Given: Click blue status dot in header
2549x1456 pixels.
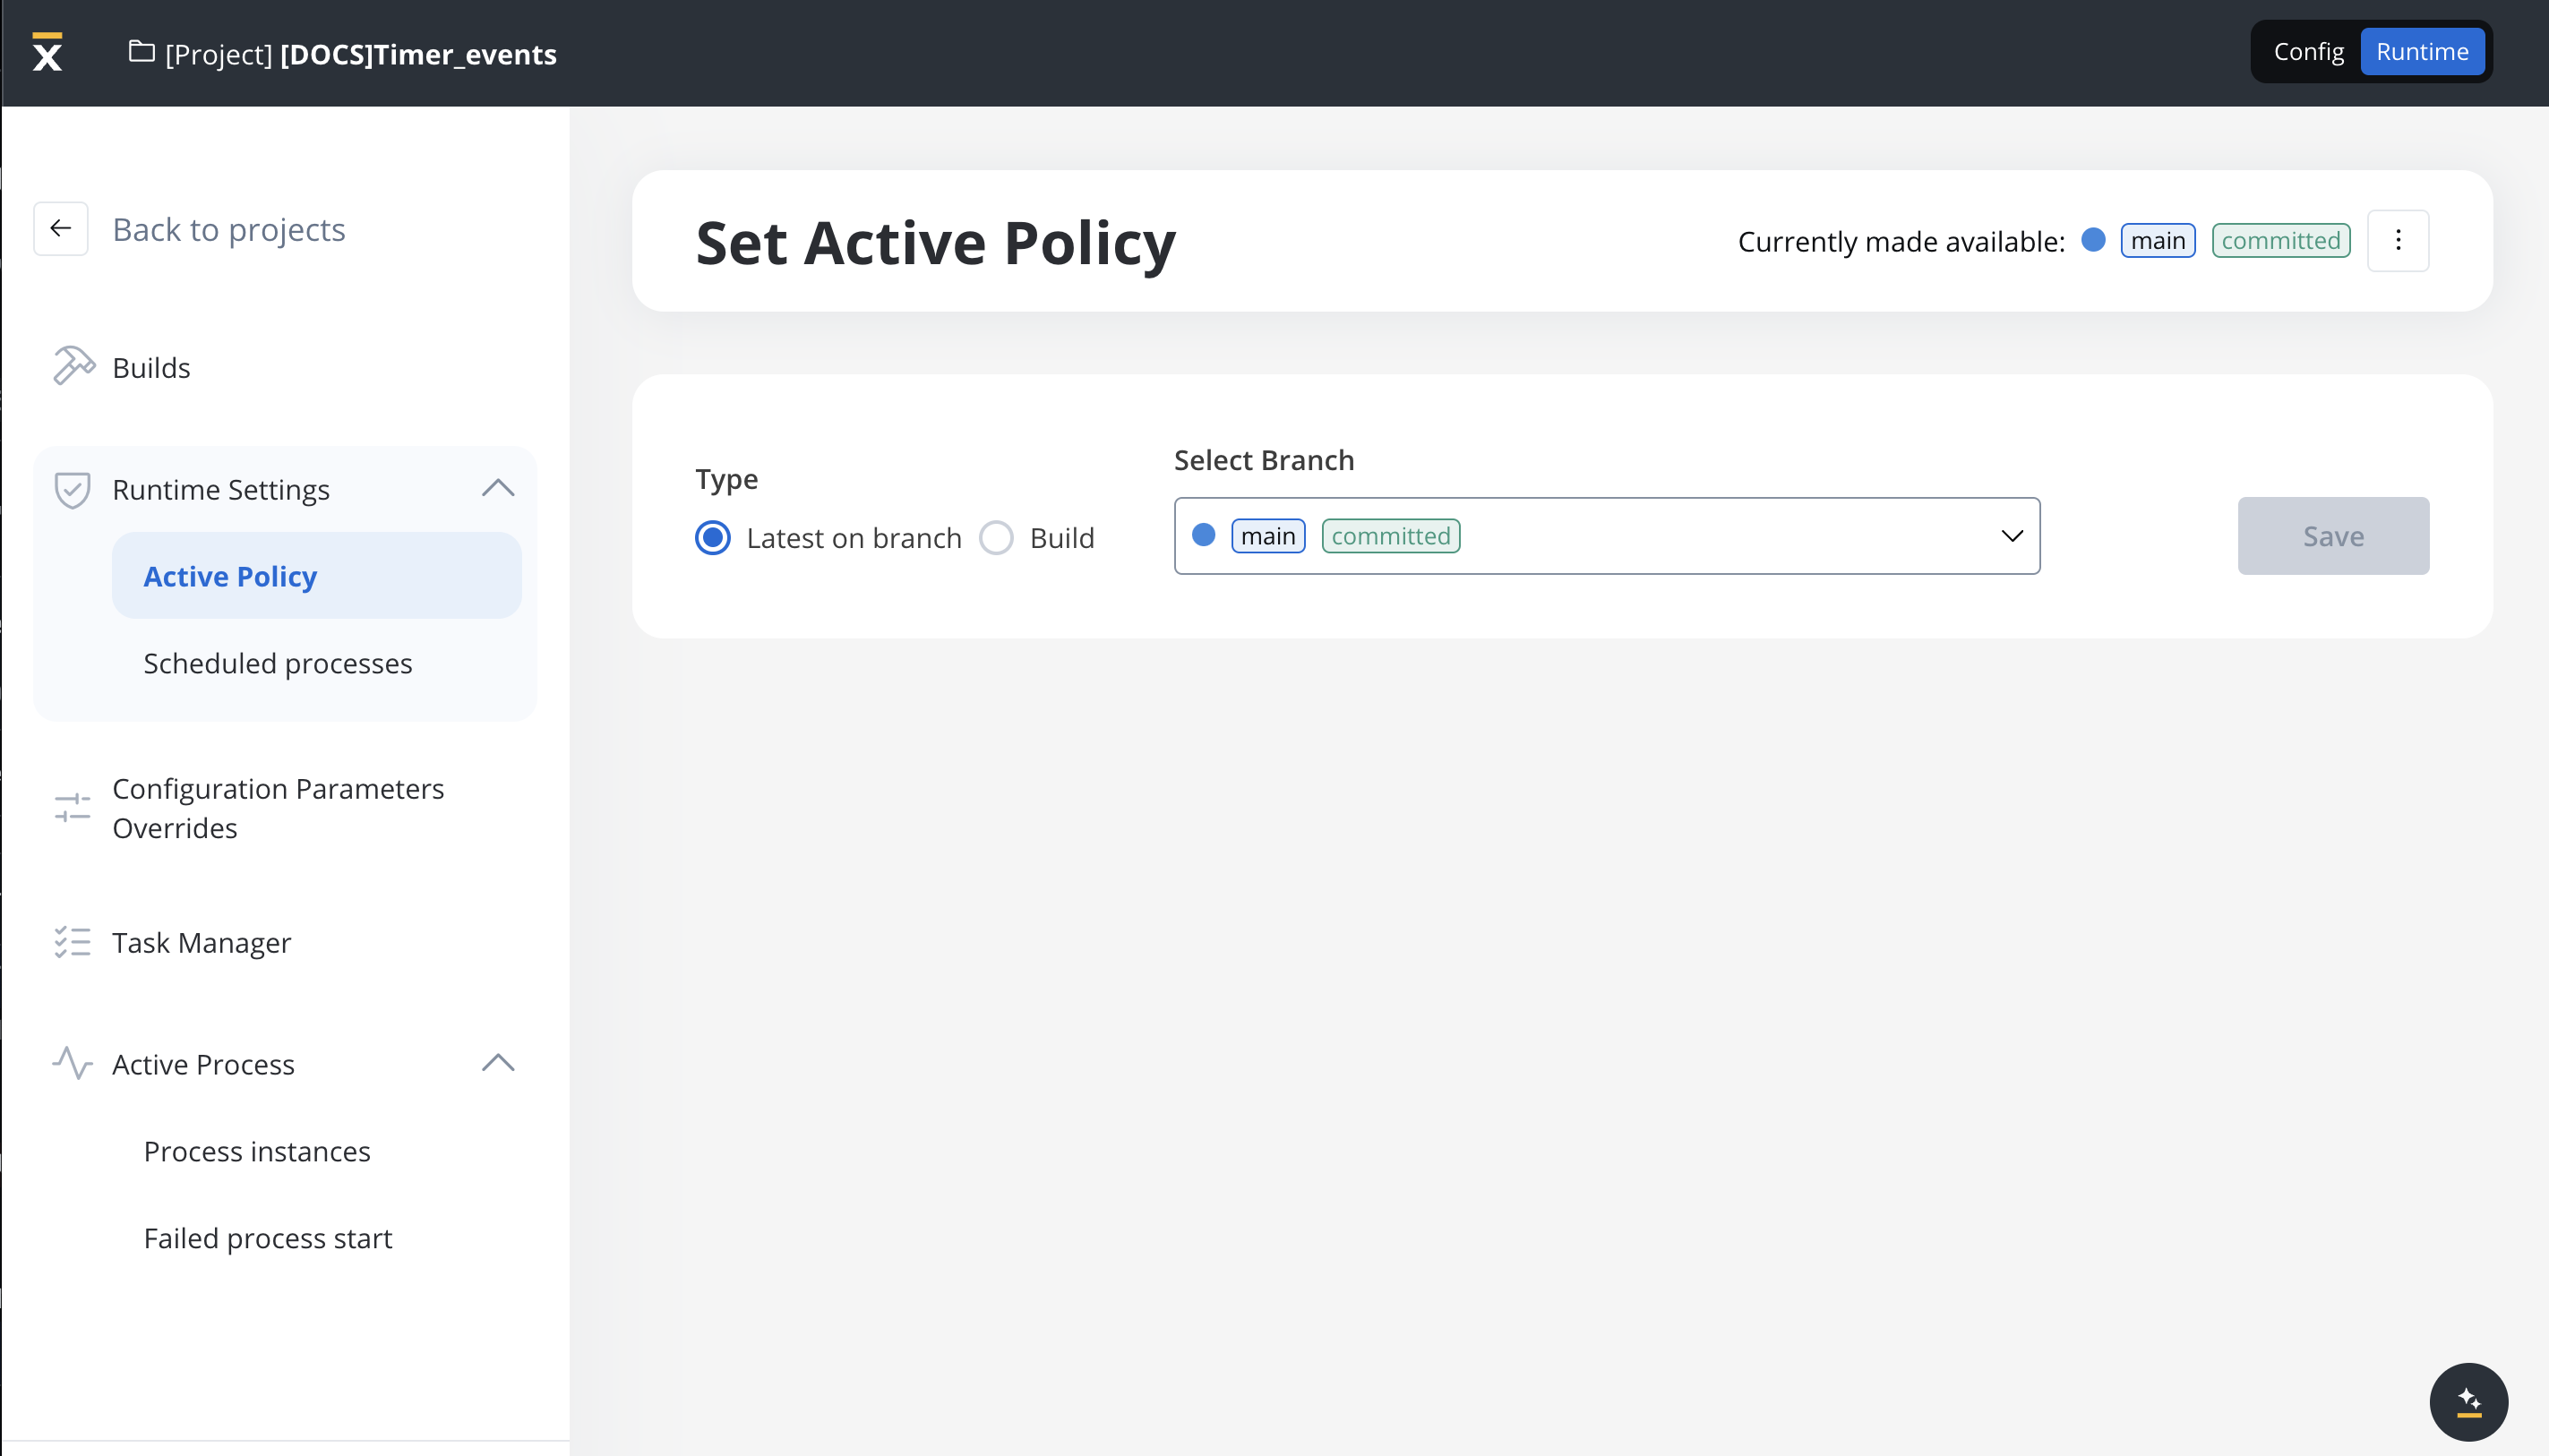Looking at the screenshot, I should (2093, 240).
